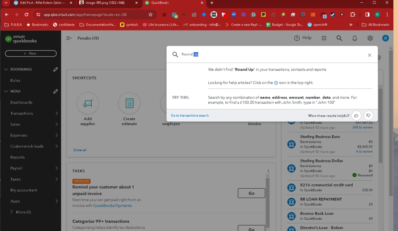Screen dimensions: 398x231
Task: Open Chrome three-dot menu
Action: [x=387, y=15]
